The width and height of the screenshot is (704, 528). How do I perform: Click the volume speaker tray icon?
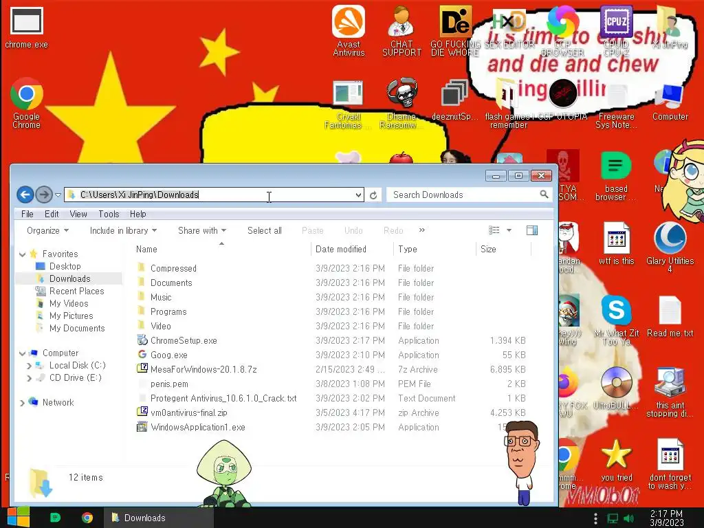[628, 518]
